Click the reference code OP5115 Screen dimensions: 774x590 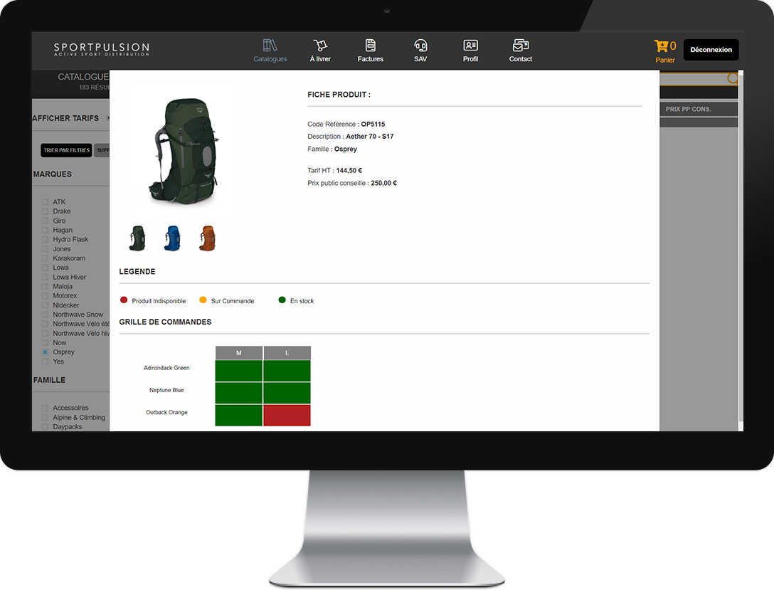(373, 124)
